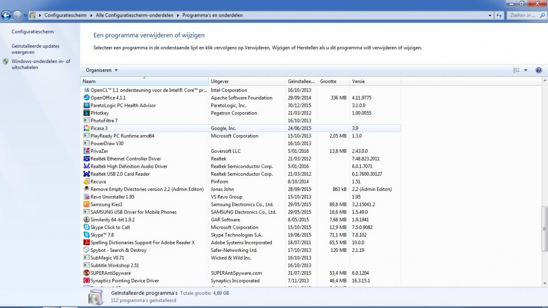This screenshot has width=548, height=308.
Task: Sort by the Versie column header
Action: click(x=375, y=81)
